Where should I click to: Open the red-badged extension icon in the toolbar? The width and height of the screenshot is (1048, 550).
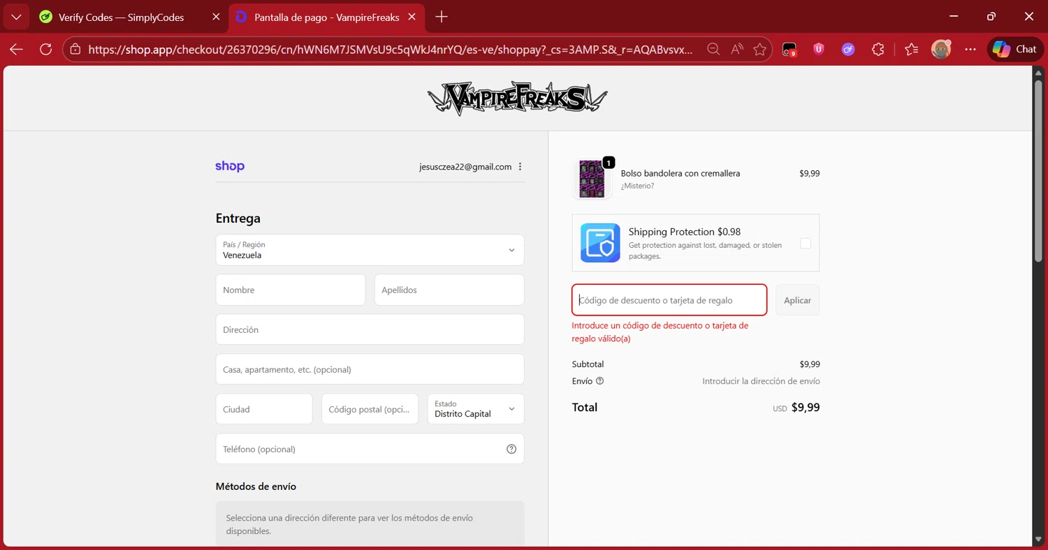tap(789, 49)
